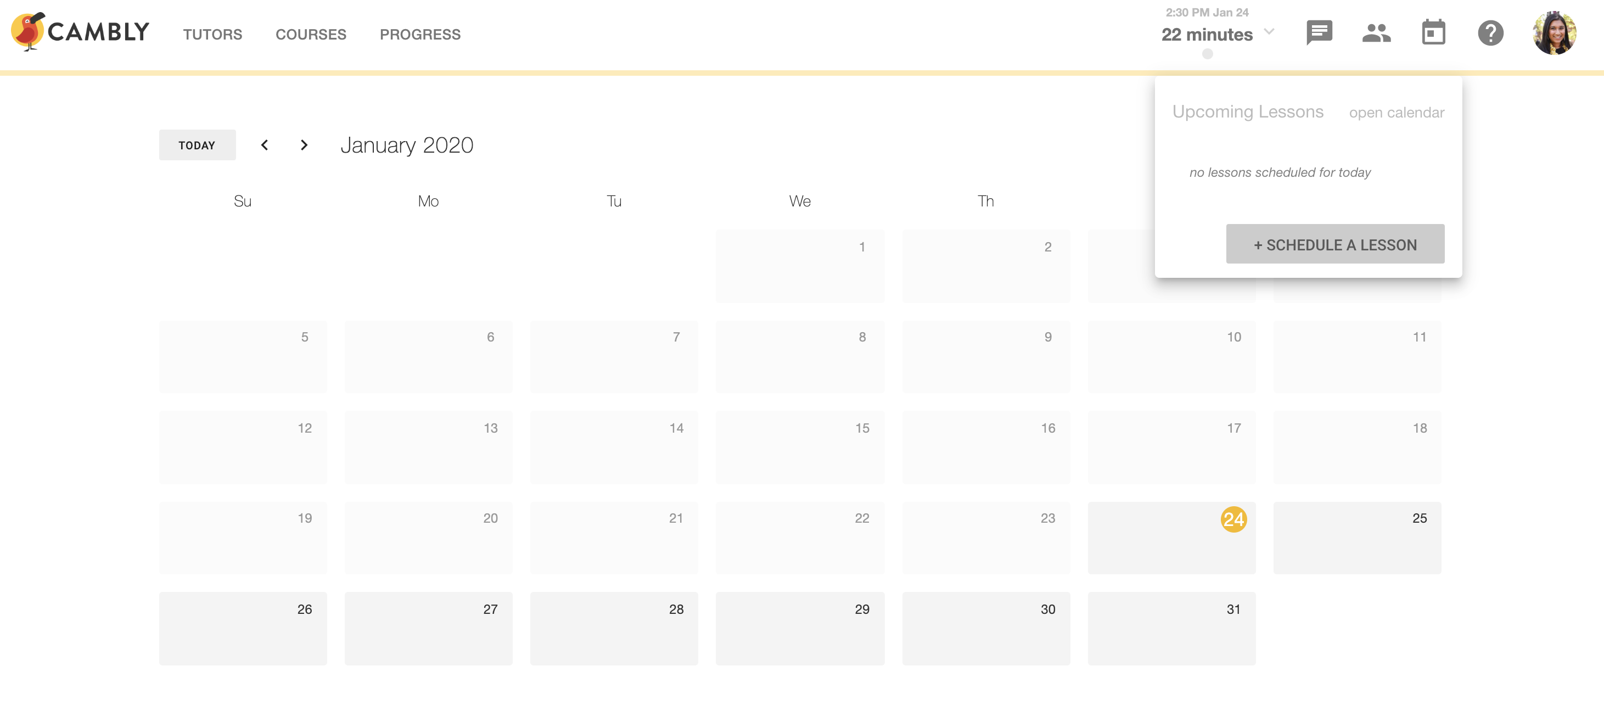The image size is (1604, 705).
Task: Click + SCHEDULE A LESSON button
Action: point(1335,244)
